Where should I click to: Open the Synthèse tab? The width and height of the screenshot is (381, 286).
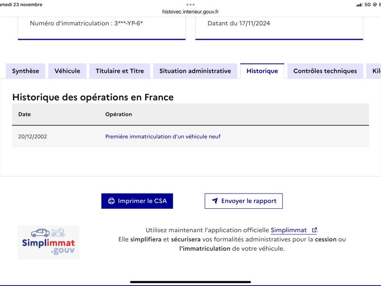pyautogui.click(x=26, y=71)
